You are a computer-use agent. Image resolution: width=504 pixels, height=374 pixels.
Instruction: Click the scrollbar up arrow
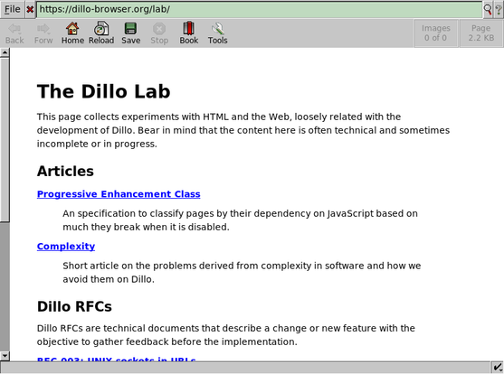coord(5,52)
